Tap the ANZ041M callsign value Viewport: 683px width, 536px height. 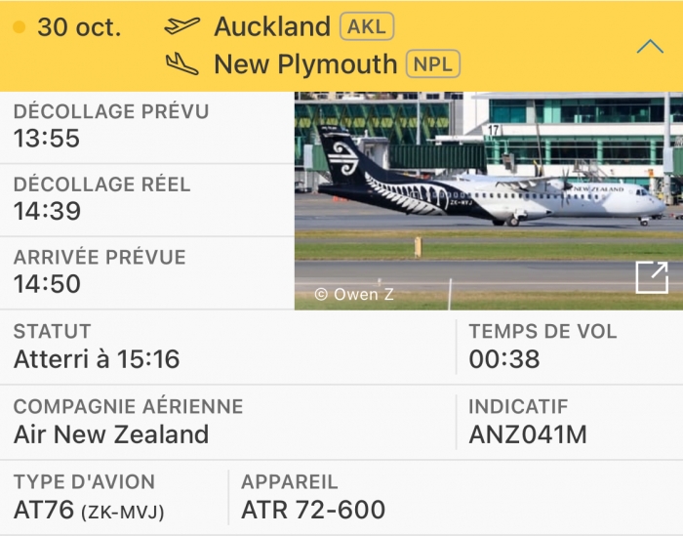(x=528, y=434)
